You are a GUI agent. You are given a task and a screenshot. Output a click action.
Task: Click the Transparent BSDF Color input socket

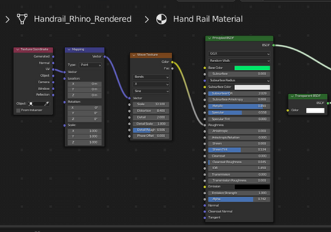(288, 110)
